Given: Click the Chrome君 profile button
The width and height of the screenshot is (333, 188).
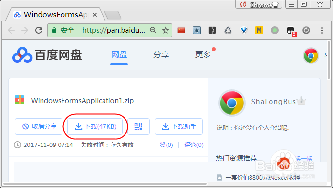Looking at the screenshot, I should click(x=259, y=5).
